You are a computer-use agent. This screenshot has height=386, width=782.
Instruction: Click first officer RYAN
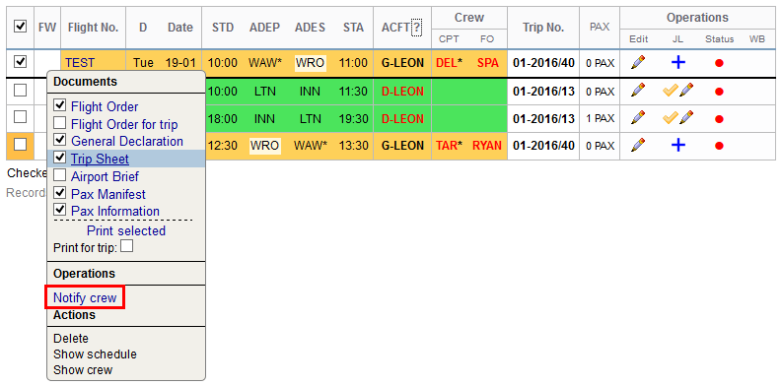[487, 146]
